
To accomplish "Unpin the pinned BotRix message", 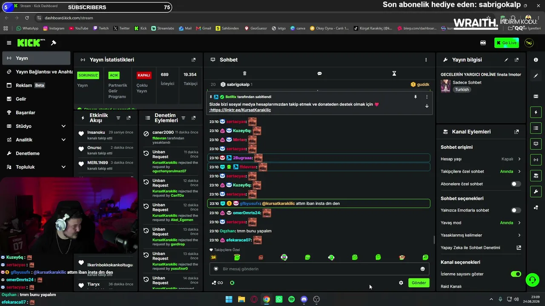I will coord(416,97).
